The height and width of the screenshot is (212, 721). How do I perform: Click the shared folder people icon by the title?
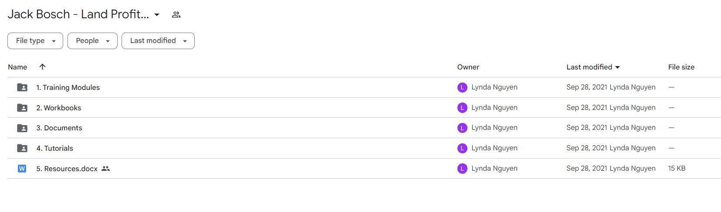point(176,15)
